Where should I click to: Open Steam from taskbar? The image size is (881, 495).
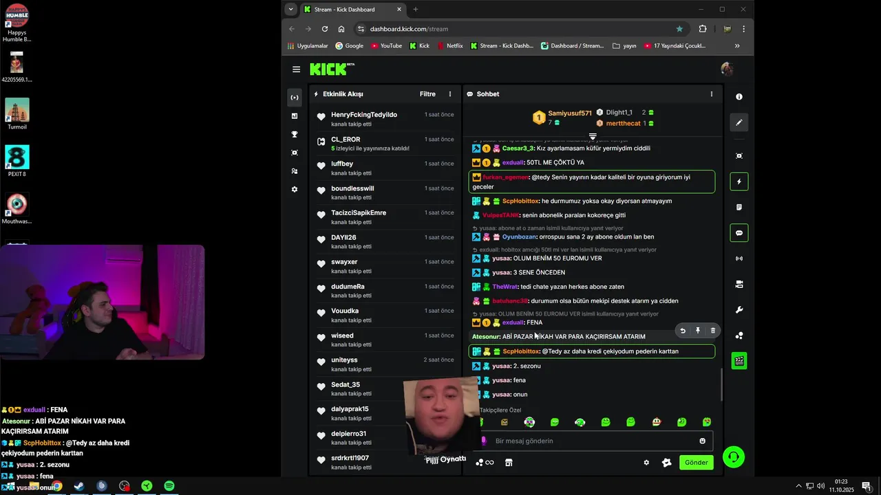(x=79, y=486)
